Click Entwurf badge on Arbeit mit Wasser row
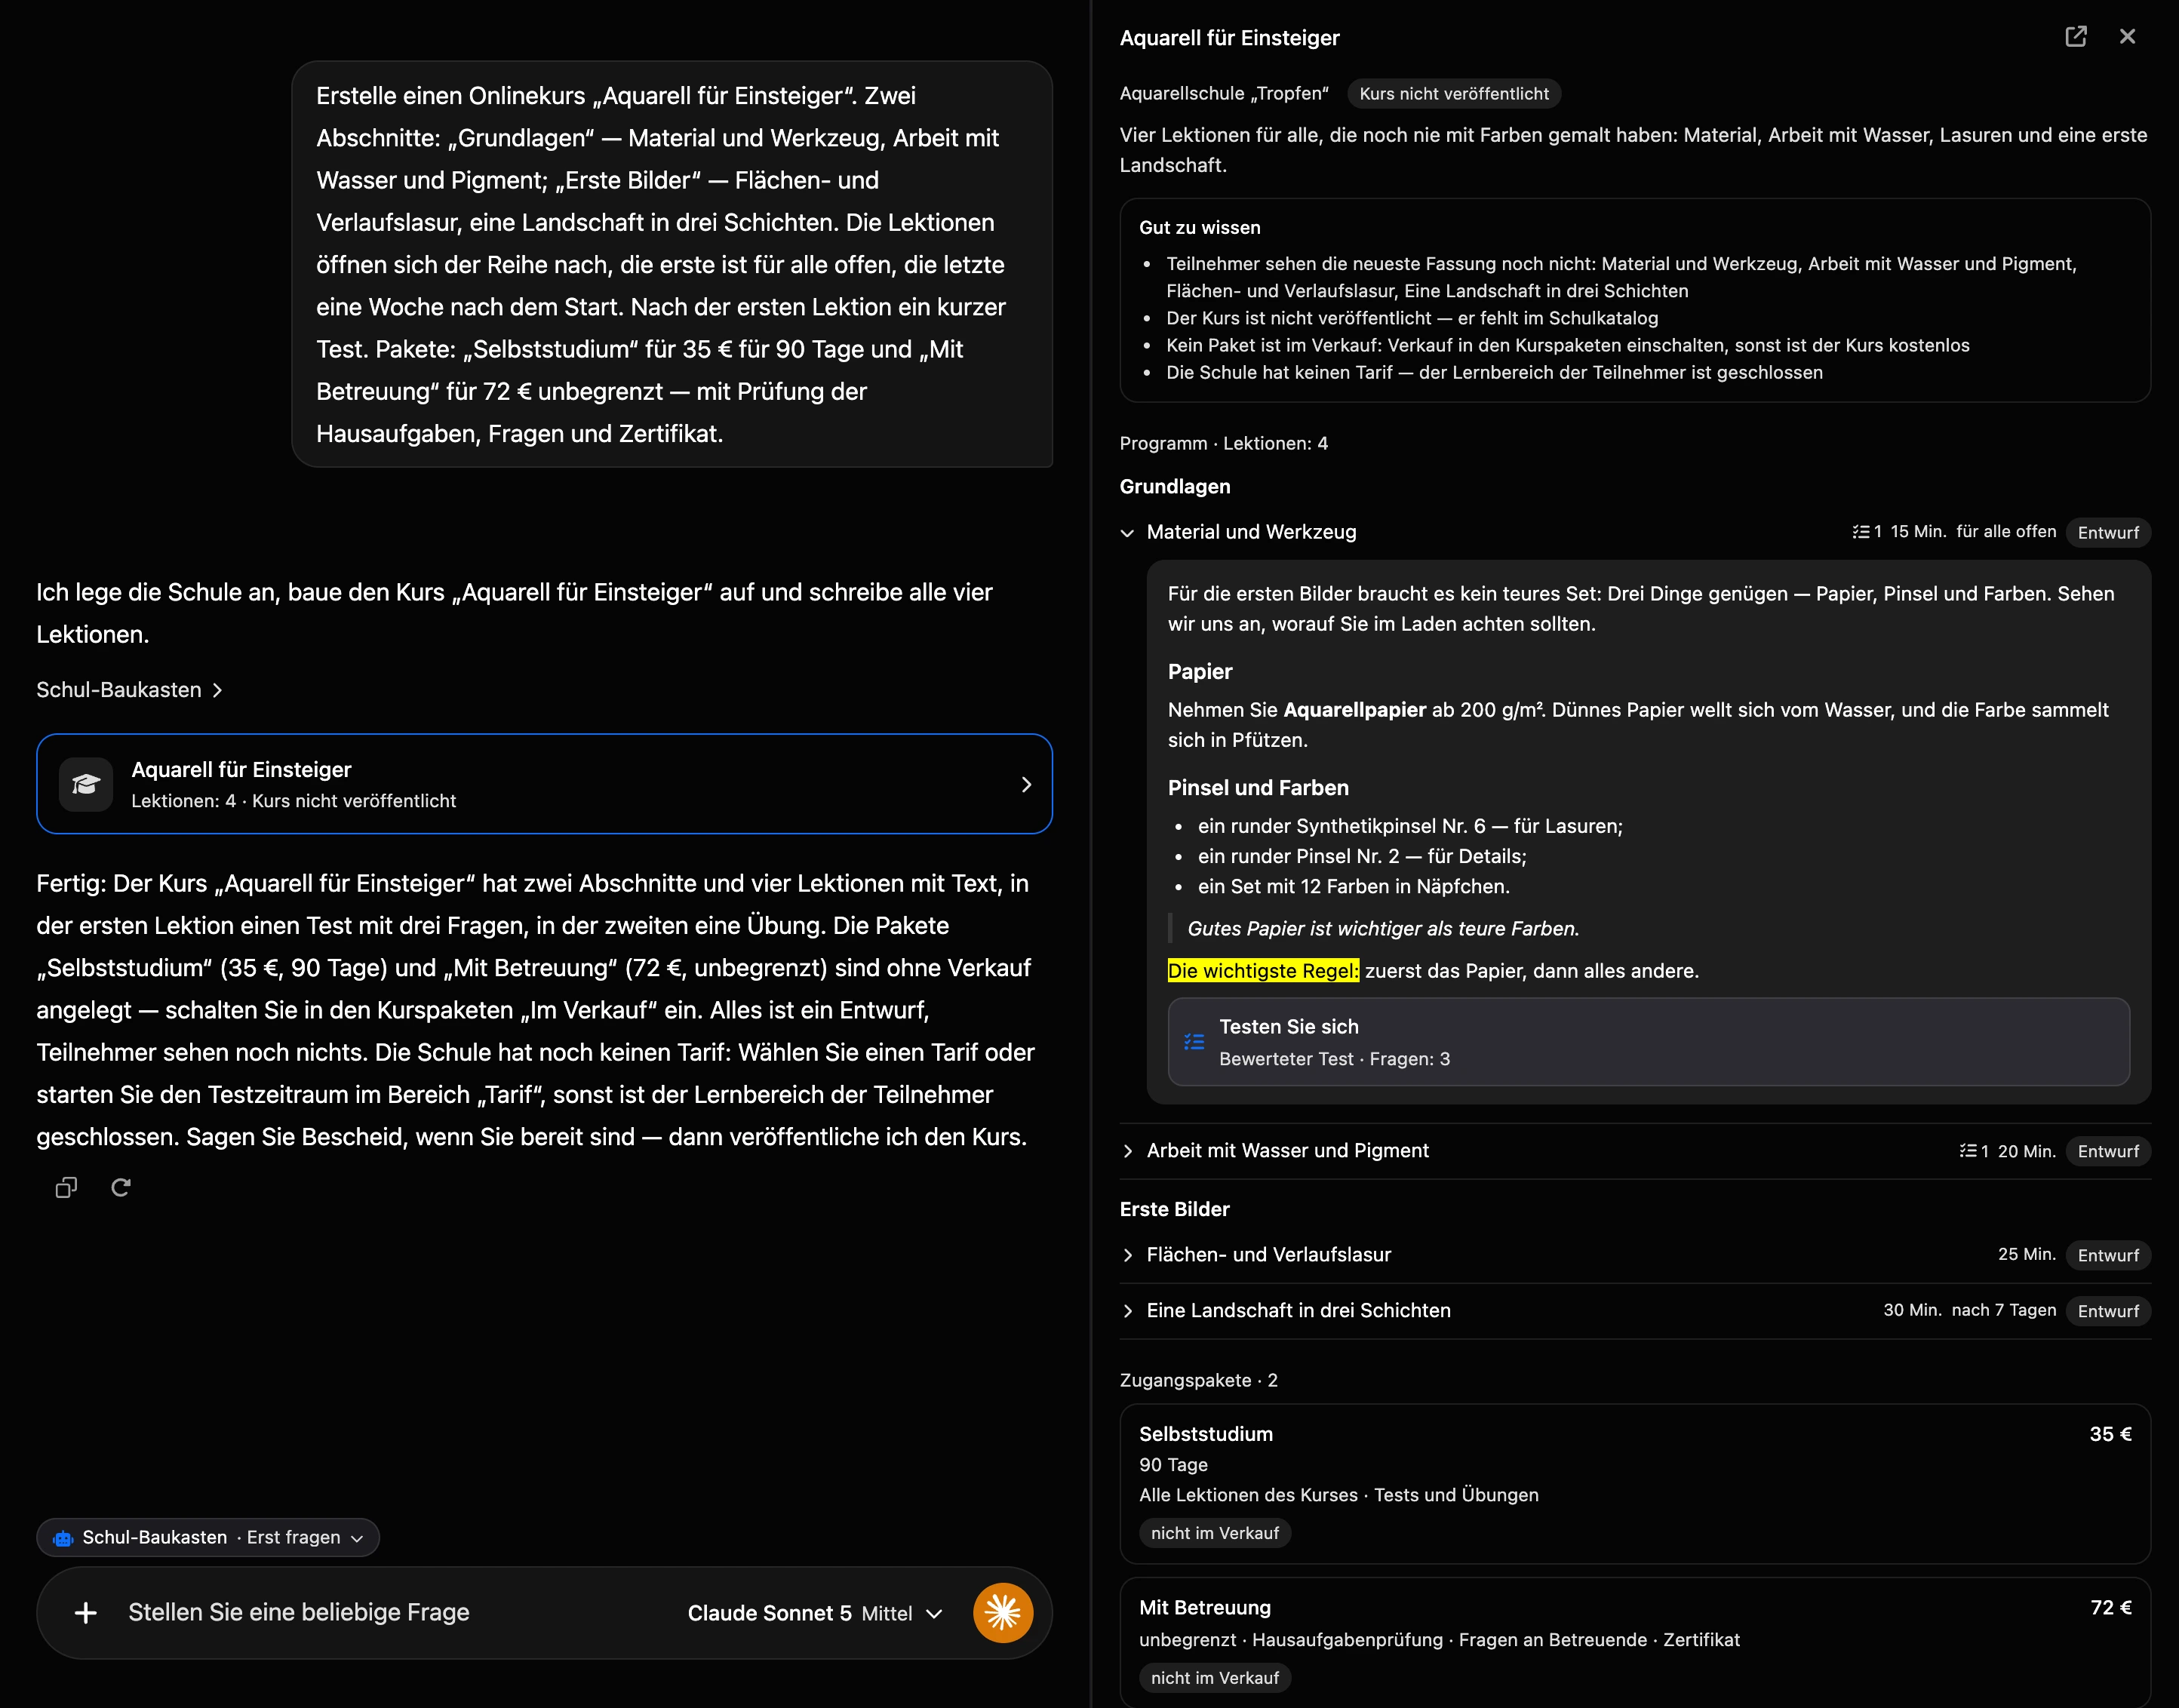Image resolution: width=2179 pixels, height=1708 pixels. pyautogui.click(x=2108, y=1151)
